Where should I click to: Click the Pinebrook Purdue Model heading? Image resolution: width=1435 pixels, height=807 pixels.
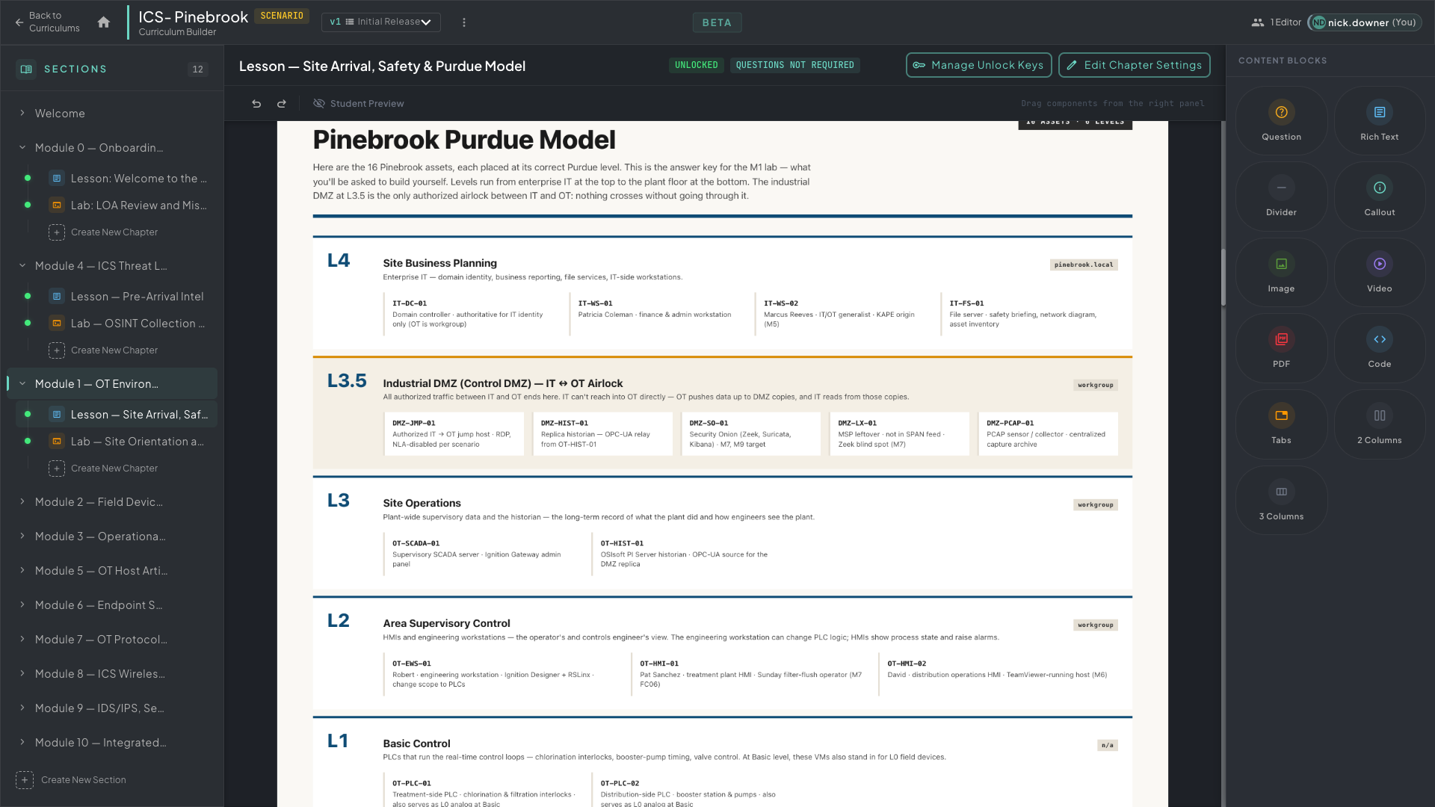(463, 140)
